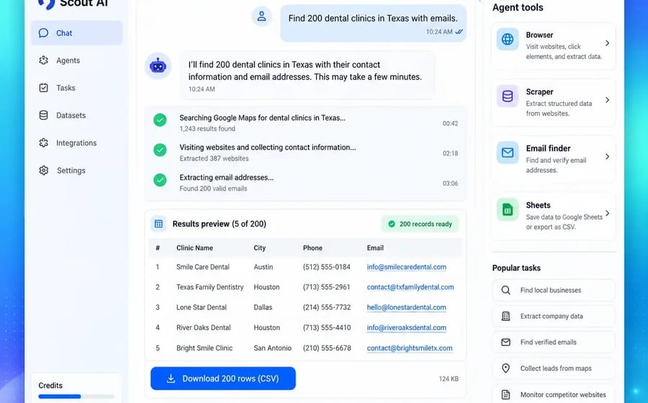Click the Browser globe tool icon
648x403 pixels.
(x=508, y=40)
